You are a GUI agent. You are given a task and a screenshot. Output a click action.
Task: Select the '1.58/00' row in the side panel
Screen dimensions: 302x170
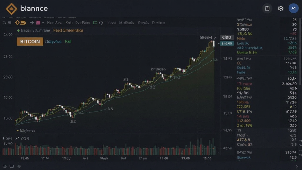[x=267, y=29]
